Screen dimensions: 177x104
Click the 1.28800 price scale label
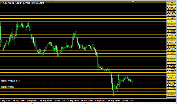tap(171, 37)
